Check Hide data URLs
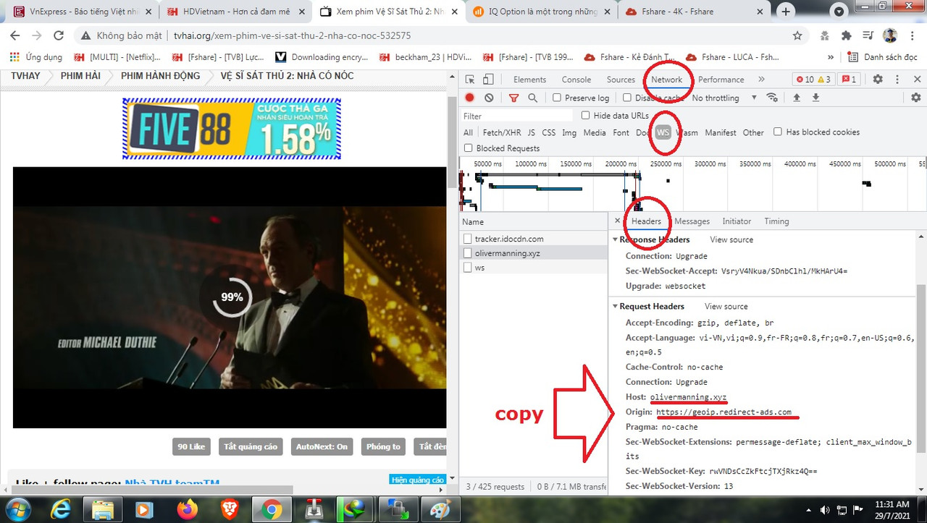 click(586, 116)
